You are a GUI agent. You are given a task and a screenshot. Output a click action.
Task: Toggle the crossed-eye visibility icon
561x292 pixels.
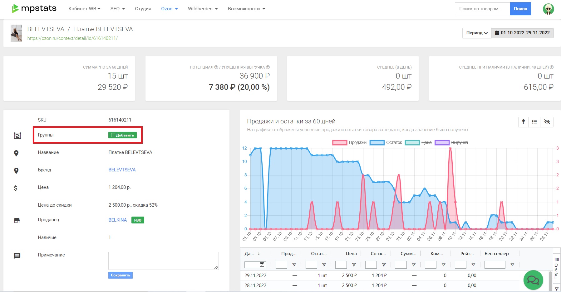tap(547, 122)
